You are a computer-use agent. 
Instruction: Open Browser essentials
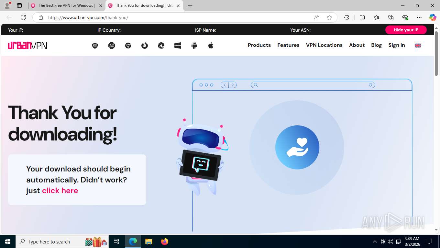pyautogui.click(x=405, y=17)
